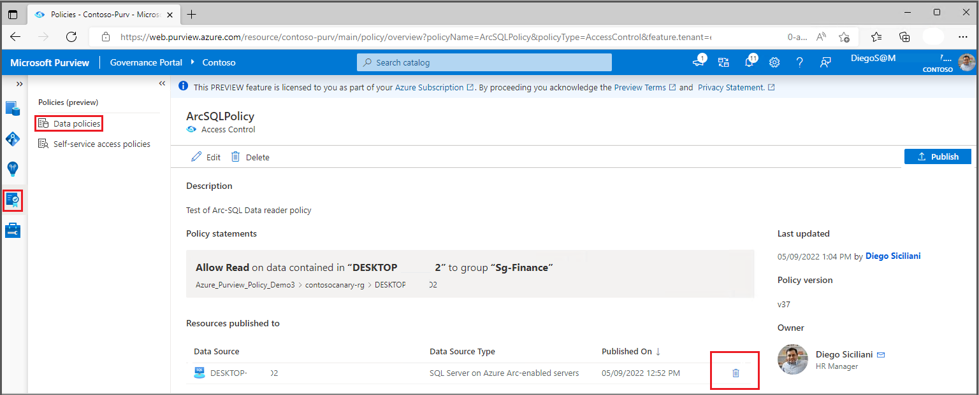This screenshot has height=395, width=979.
Task: Open the Data map sidebar icon
Action: (13, 139)
